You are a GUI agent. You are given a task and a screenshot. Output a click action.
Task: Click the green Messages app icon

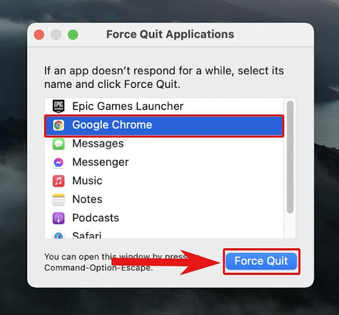[58, 144]
